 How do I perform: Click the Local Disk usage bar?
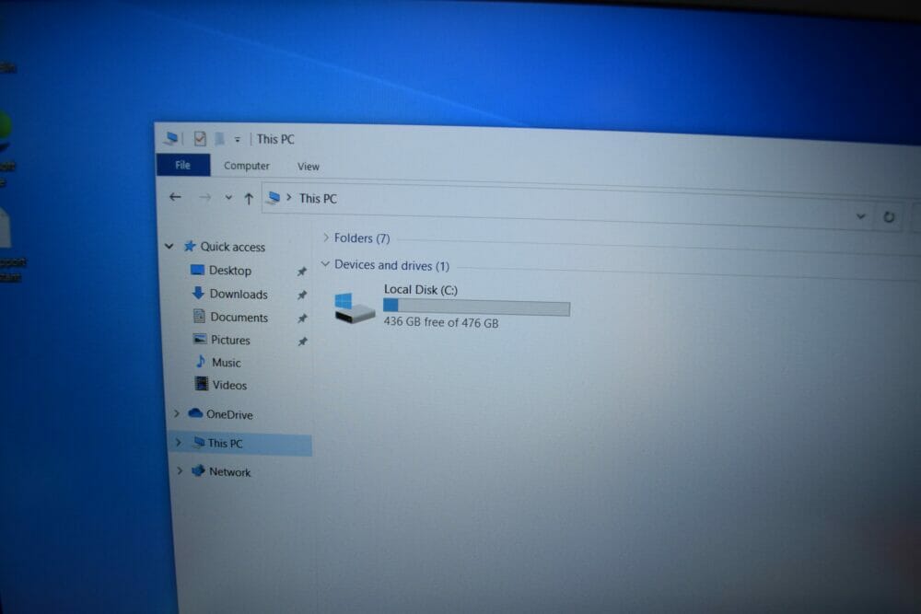476,307
